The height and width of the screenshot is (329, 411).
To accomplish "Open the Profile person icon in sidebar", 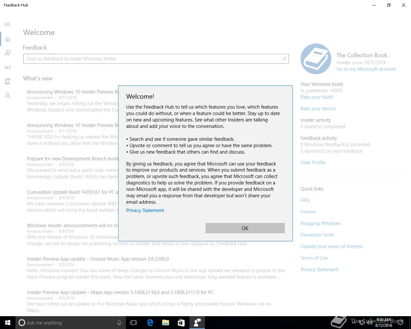I will pos(7,96).
